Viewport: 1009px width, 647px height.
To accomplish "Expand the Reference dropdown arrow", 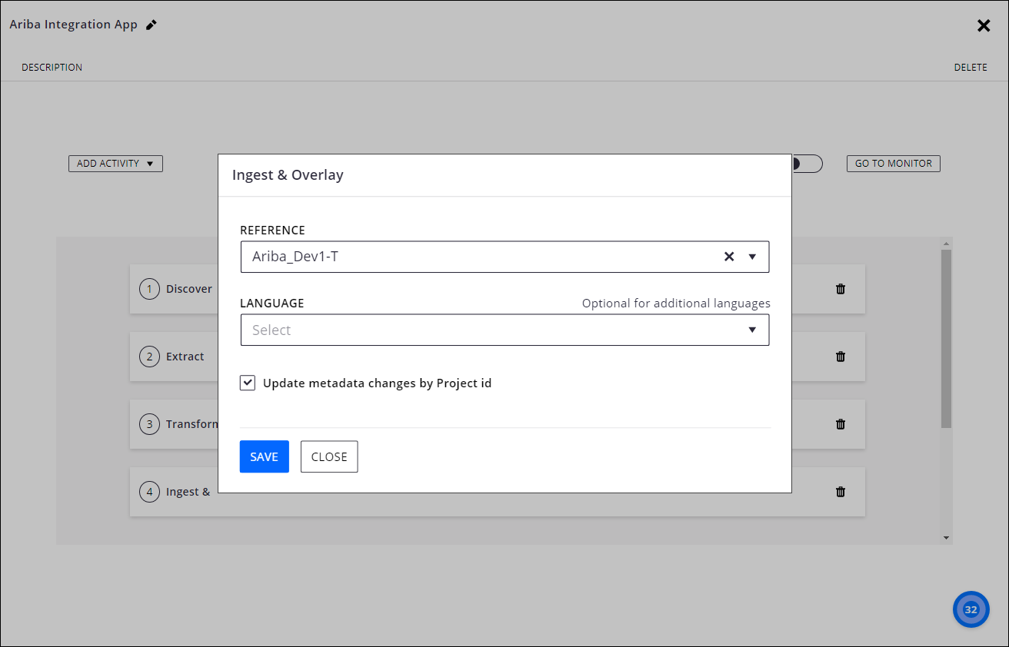I will tap(753, 257).
